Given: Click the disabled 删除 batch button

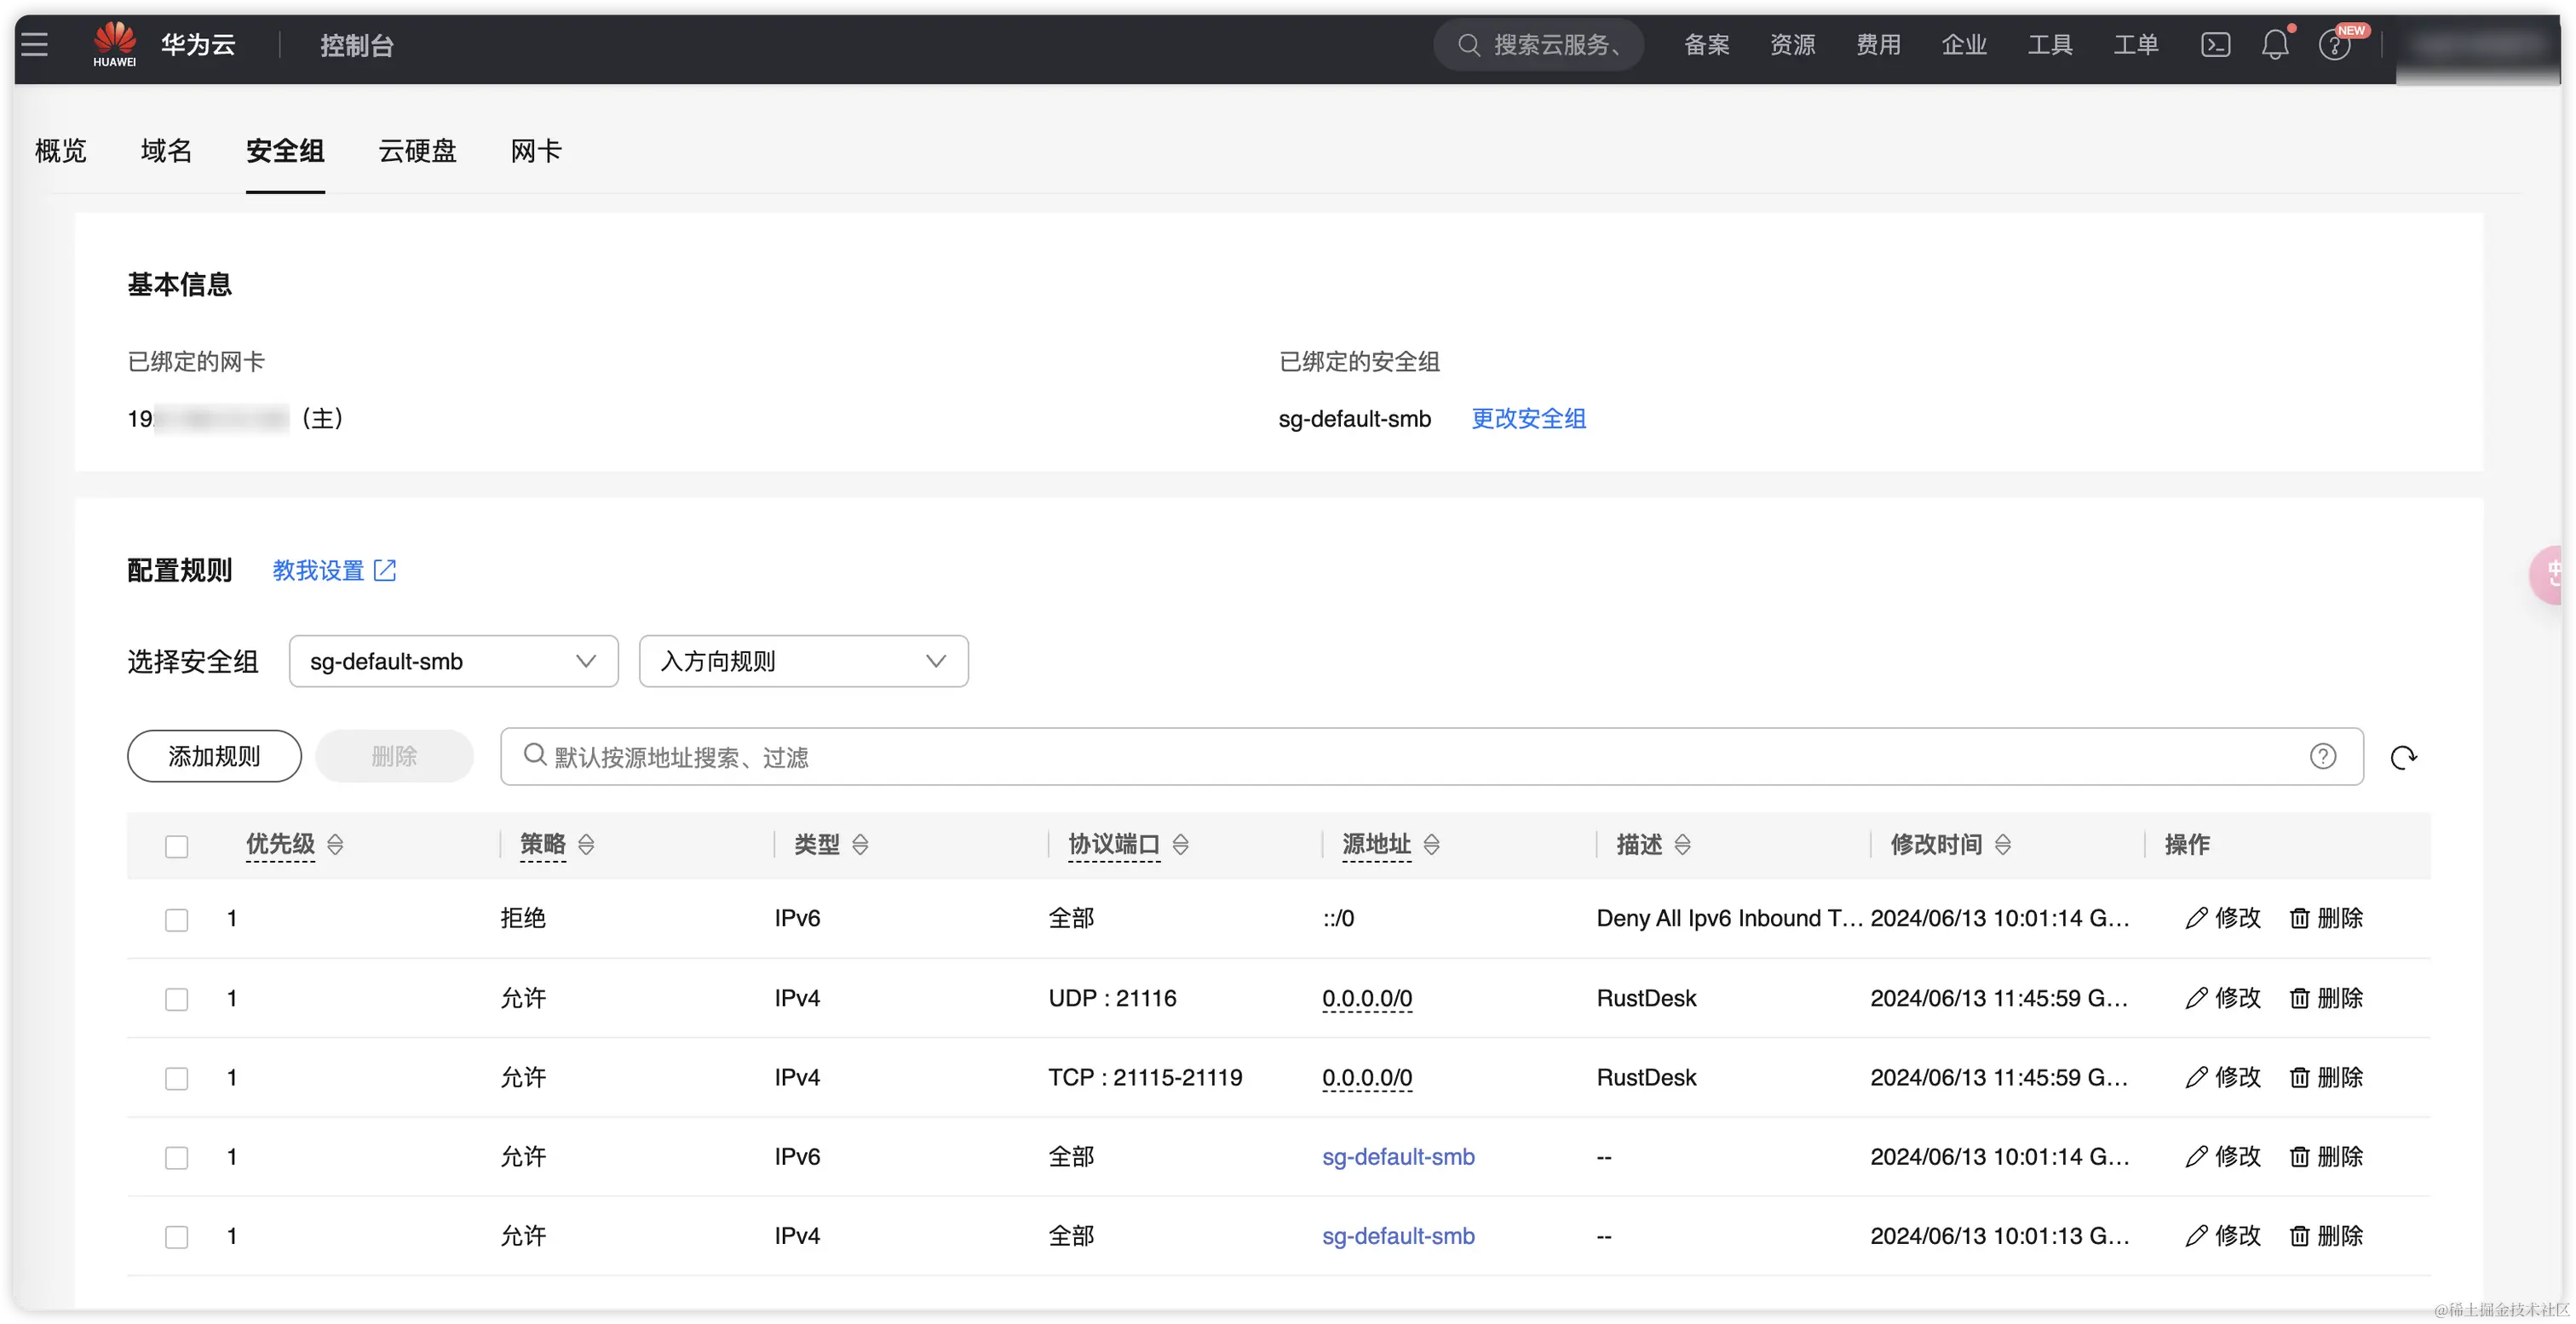Looking at the screenshot, I should [x=394, y=755].
